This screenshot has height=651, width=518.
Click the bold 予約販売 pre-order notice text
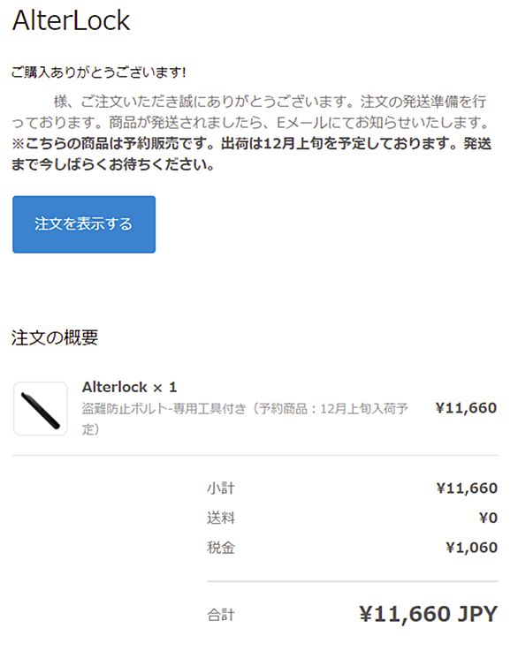251,154
